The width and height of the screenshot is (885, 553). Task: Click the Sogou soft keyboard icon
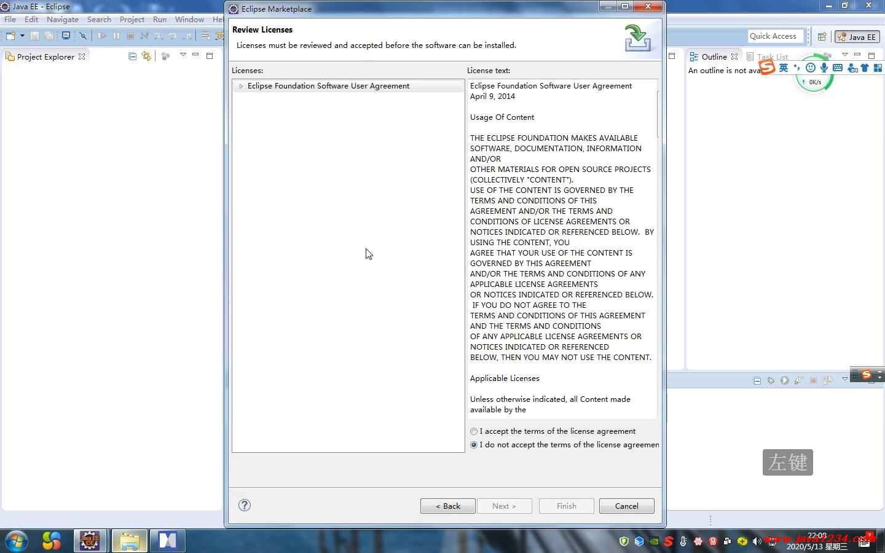tap(838, 68)
